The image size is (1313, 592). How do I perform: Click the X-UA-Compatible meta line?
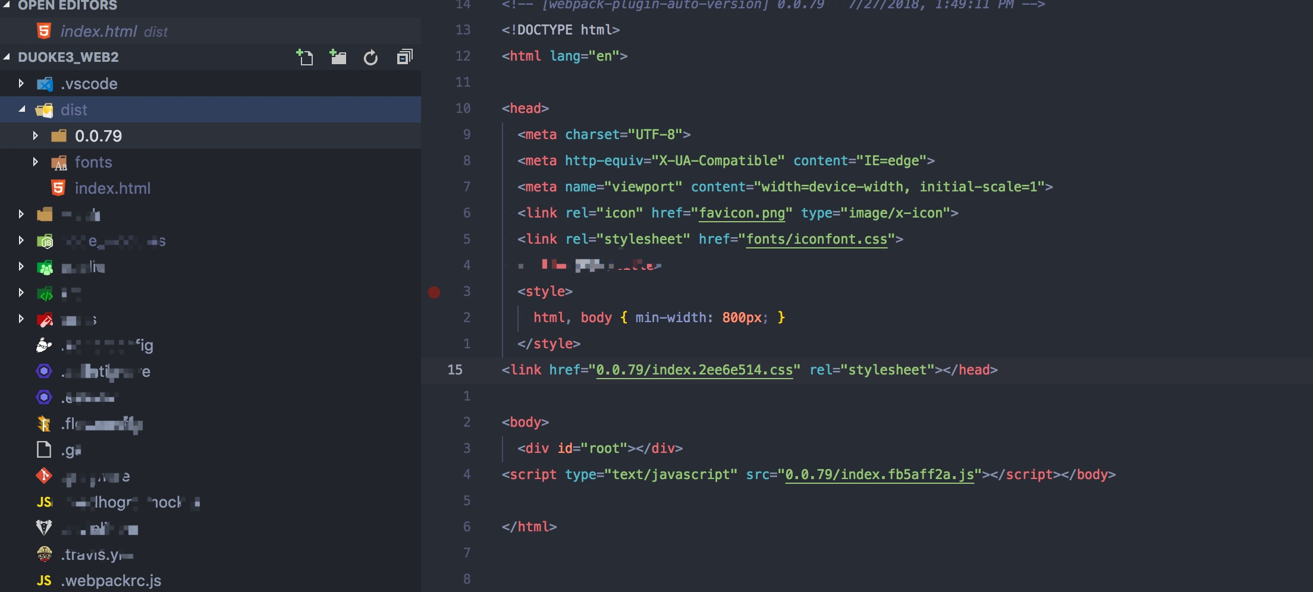pyautogui.click(x=725, y=160)
